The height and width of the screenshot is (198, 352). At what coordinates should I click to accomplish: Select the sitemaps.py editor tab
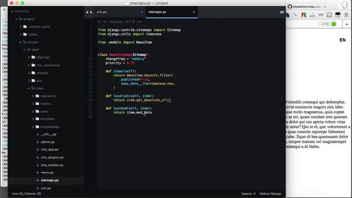(157, 12)
